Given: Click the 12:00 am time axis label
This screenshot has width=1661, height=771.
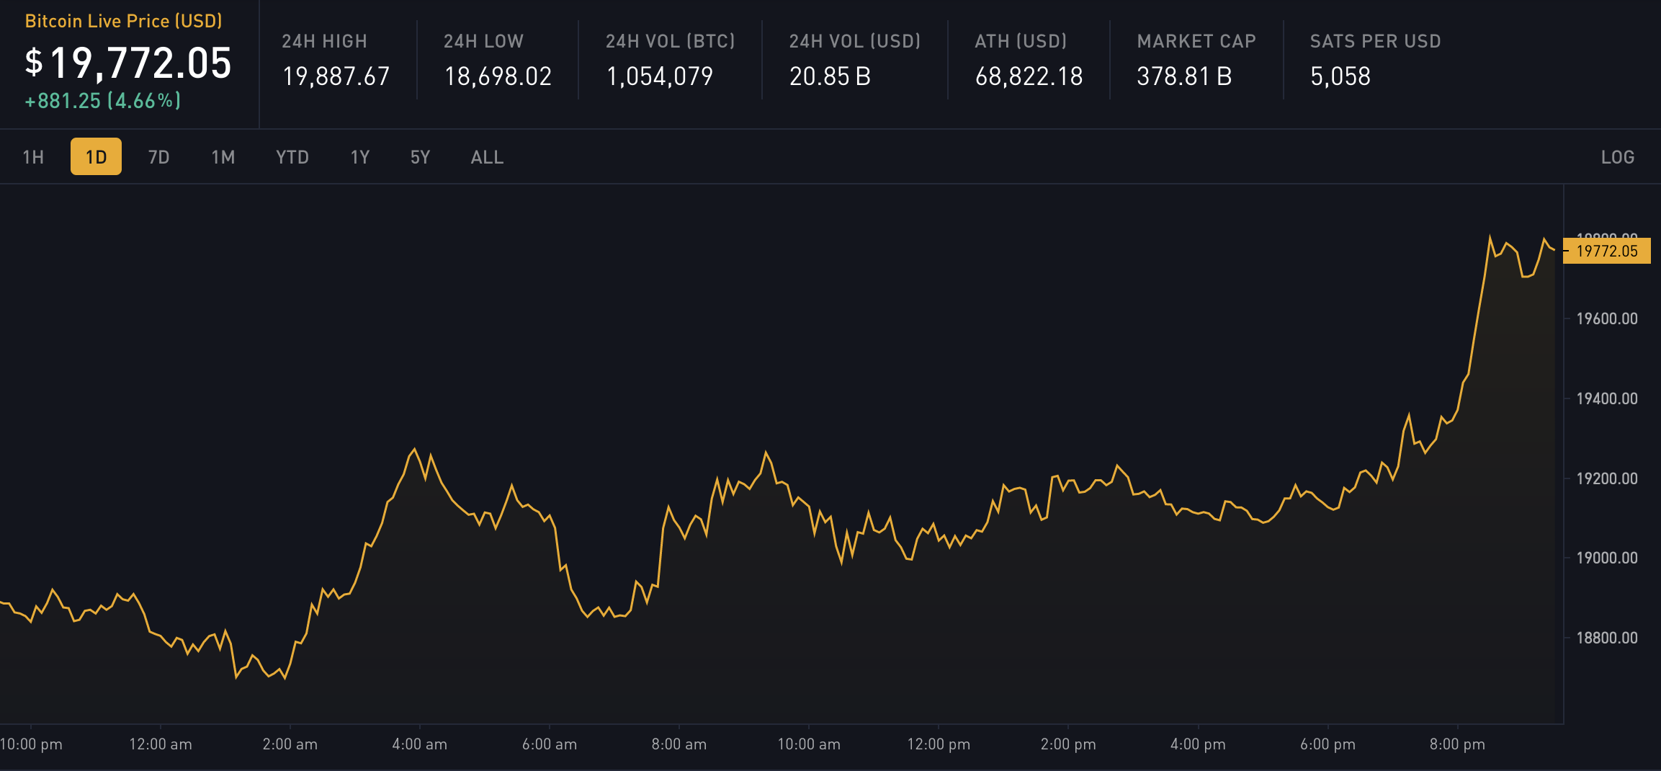Looking at the screenshot, I should (x=161, y=744).
